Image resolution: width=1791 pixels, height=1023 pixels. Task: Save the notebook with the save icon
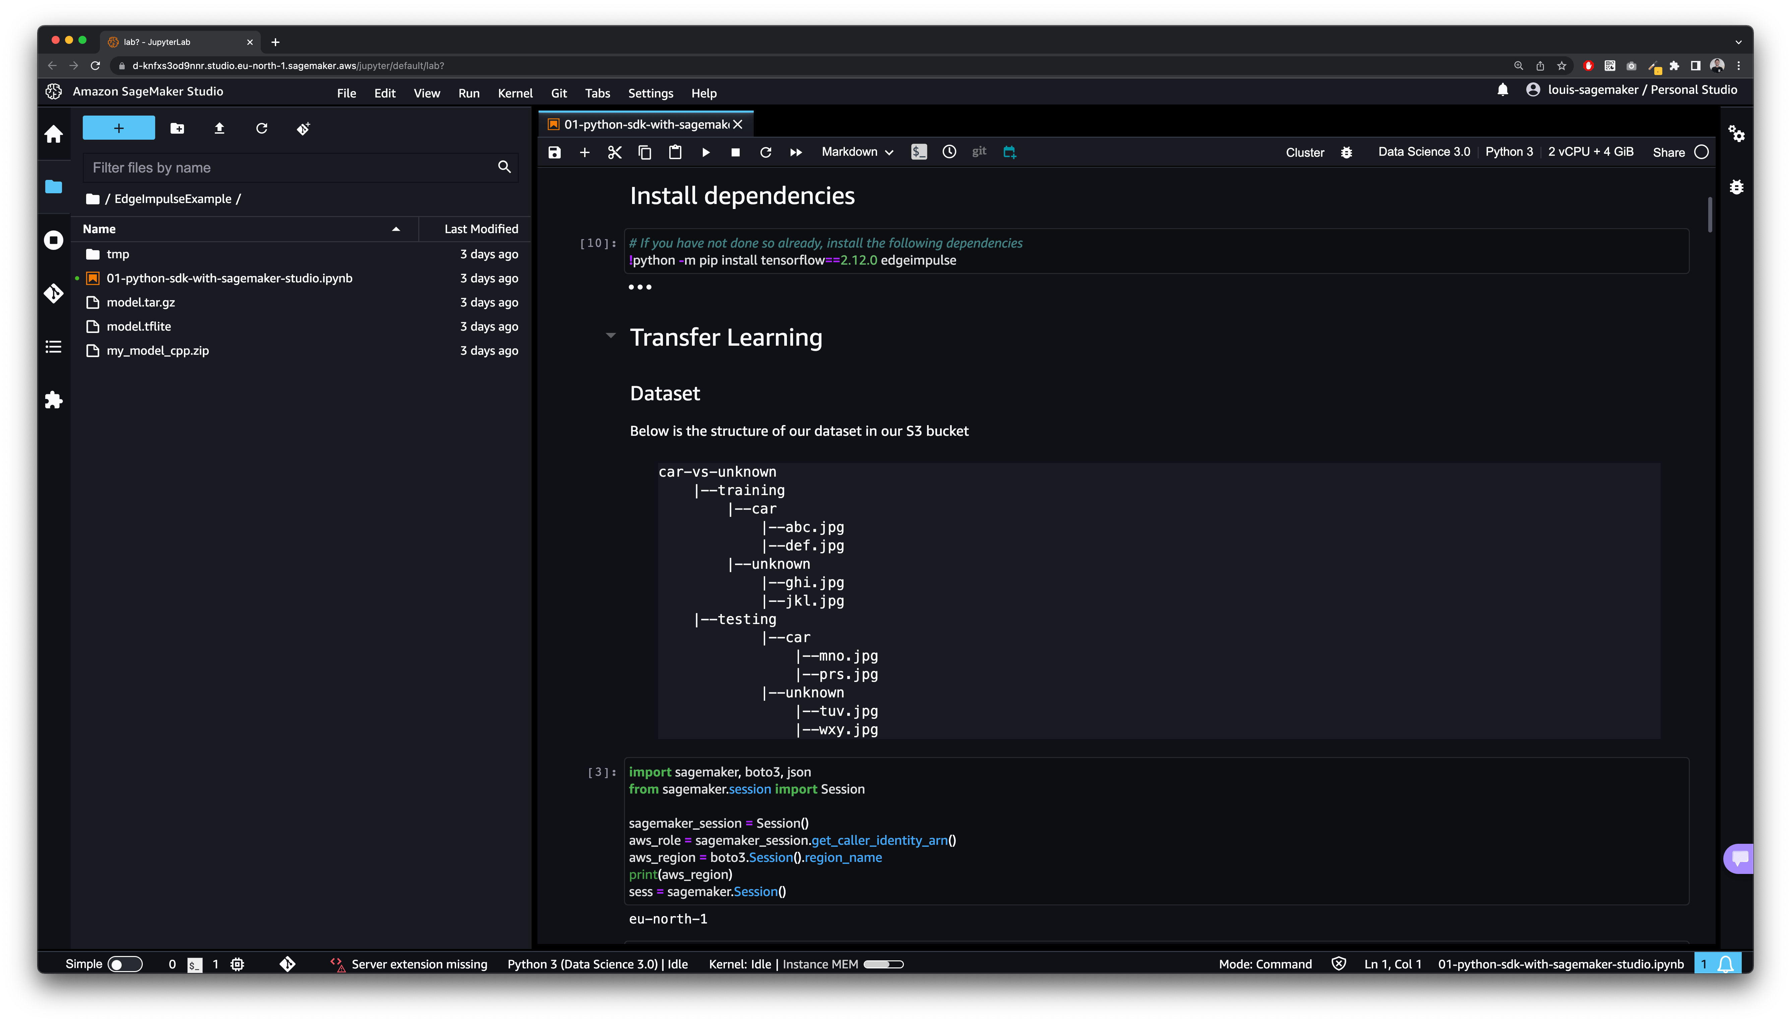pyautogui.click(x=554, y=152)
